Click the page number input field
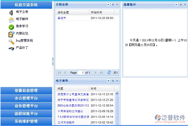Image resolution: width=188 pixels, height=126 pixels. [x=81, y=72]
